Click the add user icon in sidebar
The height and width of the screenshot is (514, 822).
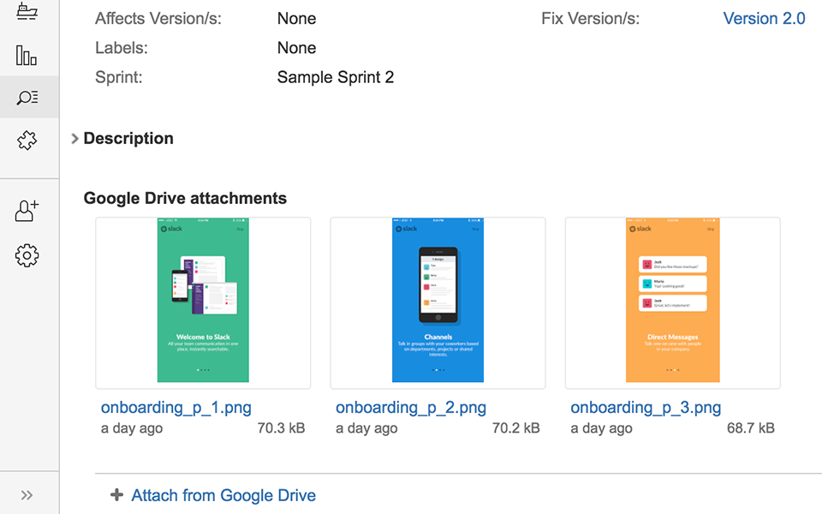(x=27, y=211)
